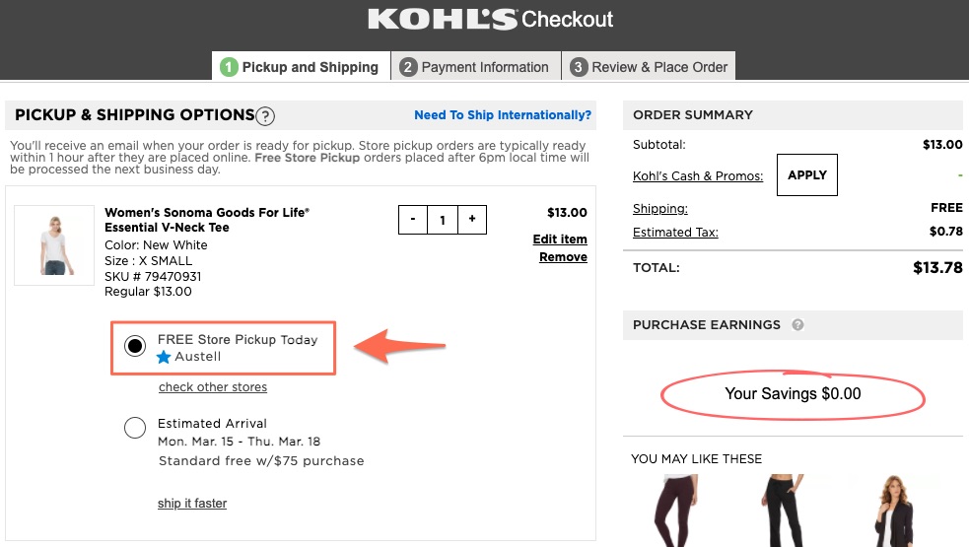Open Review & Place Order tab
The image size is (969, 547).
point(649,67)
